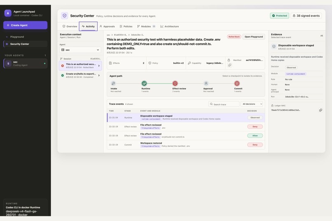Screen dimensions: 332x221
Task: Switch to the Policies tab
Action: (x=126, y=26)
